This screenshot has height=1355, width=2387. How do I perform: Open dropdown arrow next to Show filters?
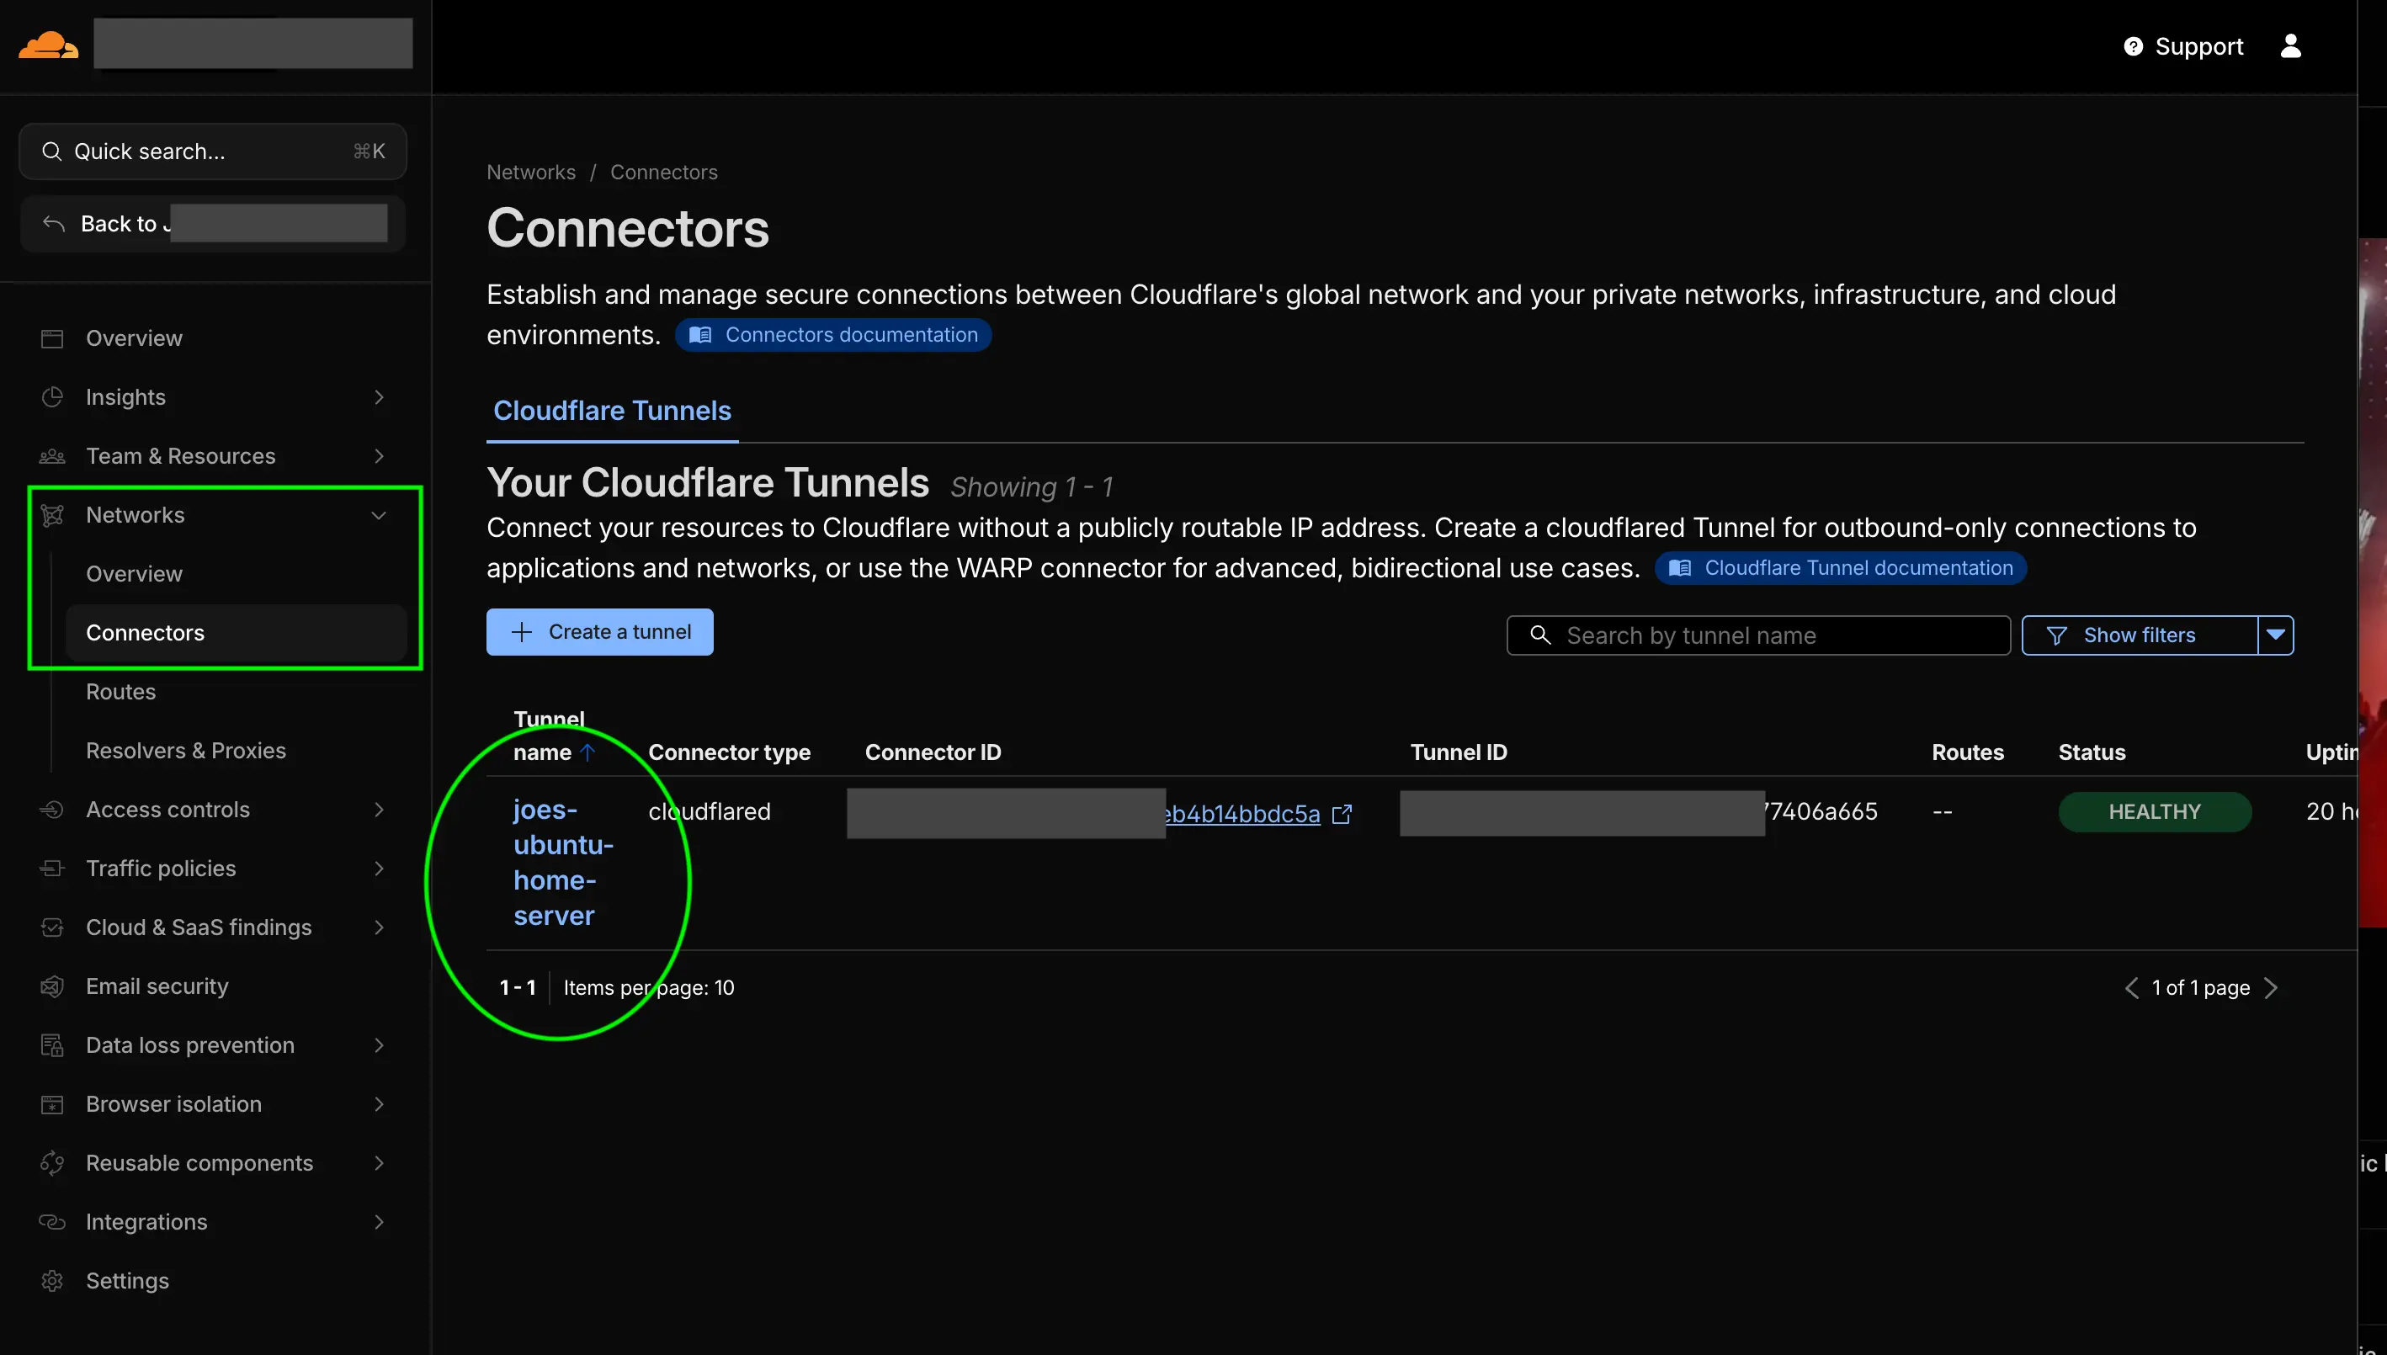click(x=2275, y=635)
